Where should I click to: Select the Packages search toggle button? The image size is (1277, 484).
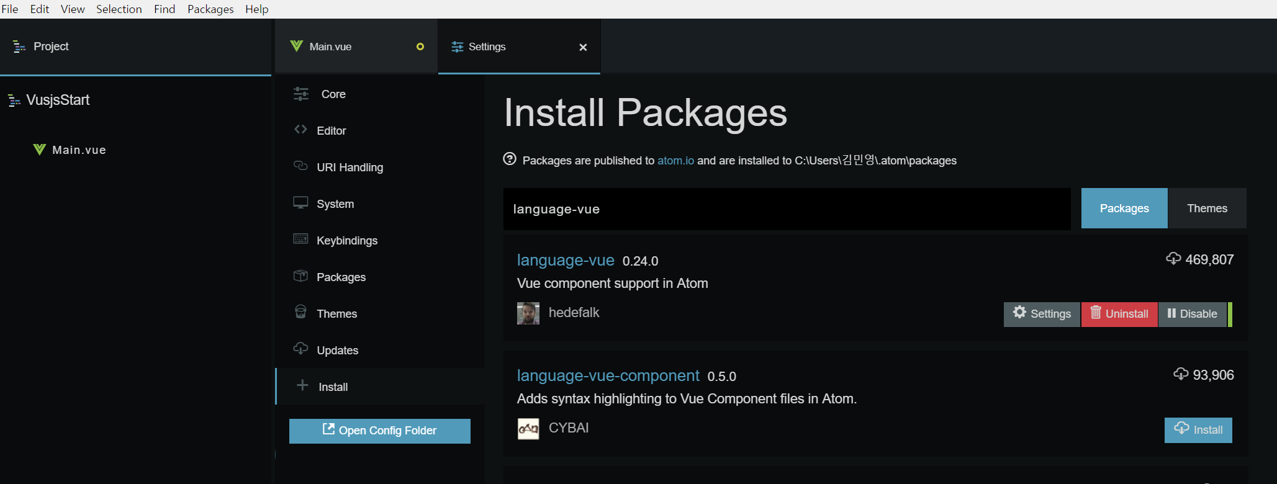pyautogui.click(x=1124, y=208)
